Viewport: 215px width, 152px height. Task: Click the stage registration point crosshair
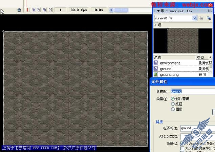(x=3, y=31)
